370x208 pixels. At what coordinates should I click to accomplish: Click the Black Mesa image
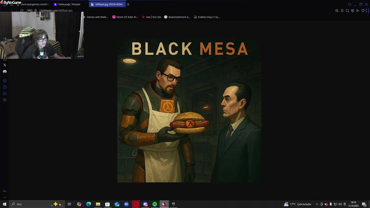coord(189,110)
